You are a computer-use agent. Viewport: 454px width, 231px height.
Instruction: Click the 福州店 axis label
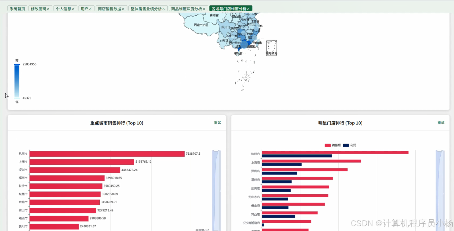pos(255,180)
